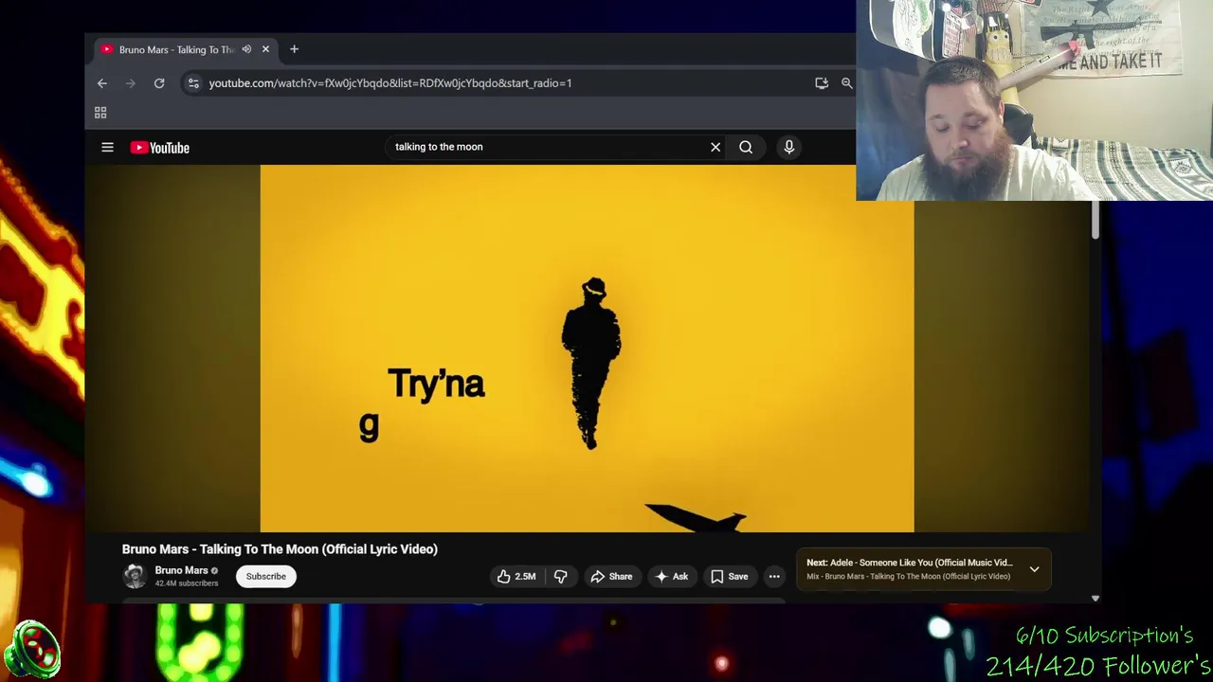Click the URL in the address bar
This screenshot has height=682, width=1213.
(389, 83)
